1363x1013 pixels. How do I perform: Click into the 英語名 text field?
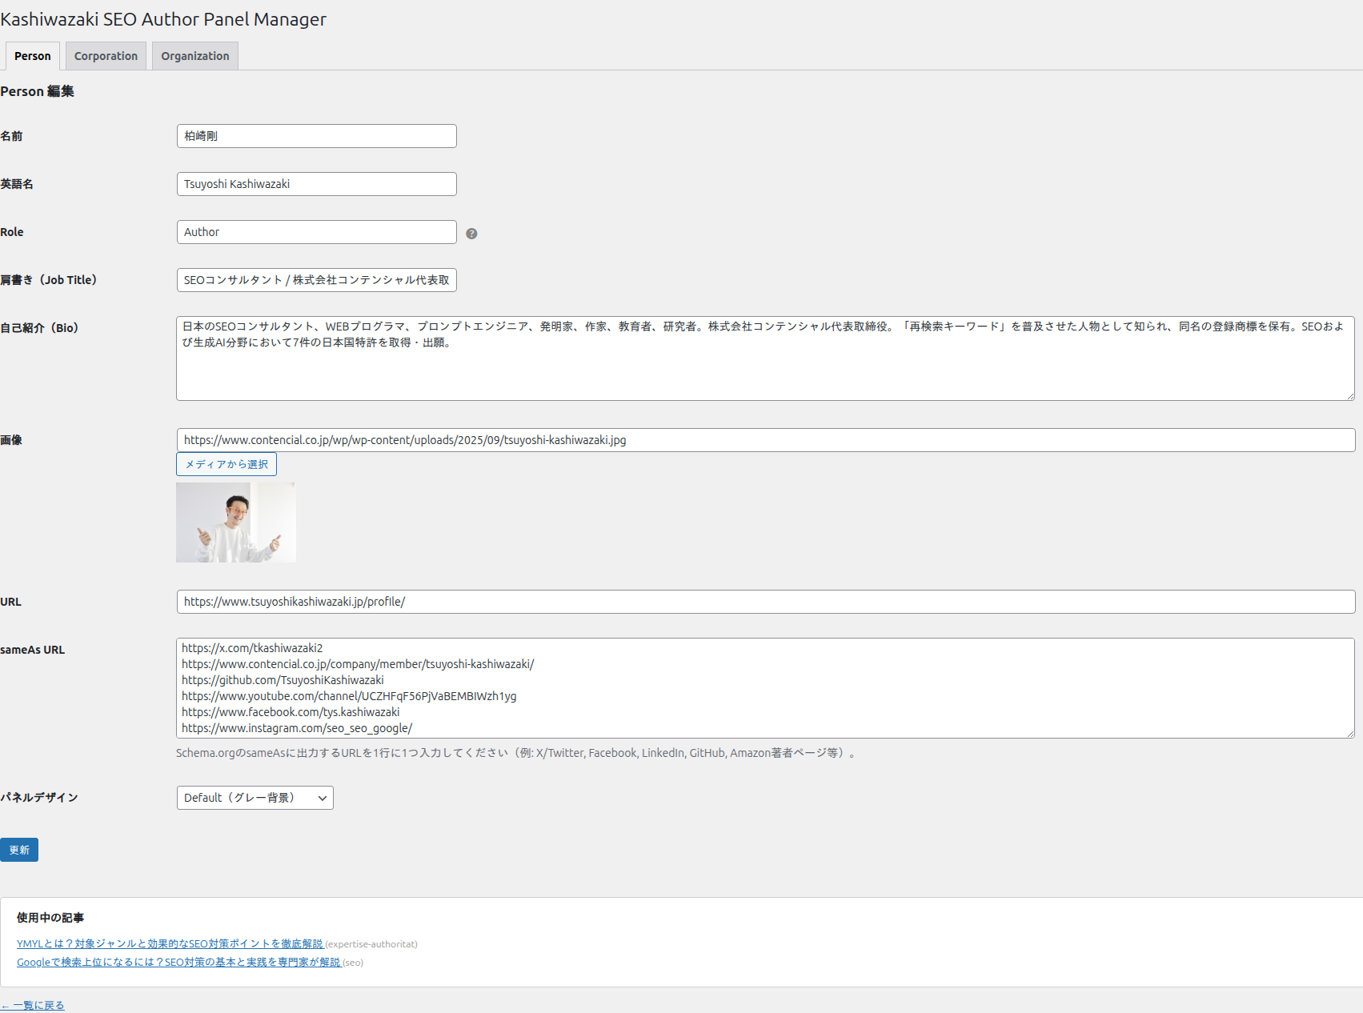[x=316, y=184]
